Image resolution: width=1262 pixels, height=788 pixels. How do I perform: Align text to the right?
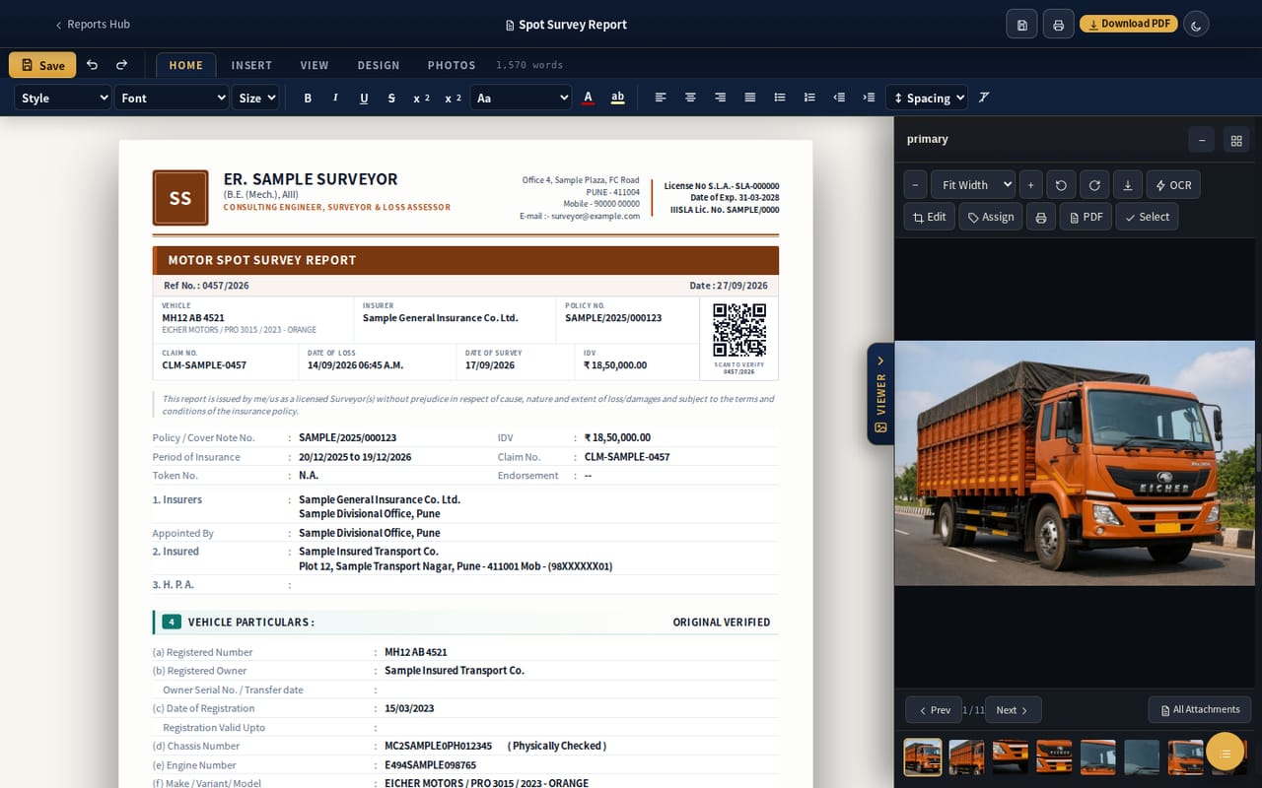tap(721, 98)
